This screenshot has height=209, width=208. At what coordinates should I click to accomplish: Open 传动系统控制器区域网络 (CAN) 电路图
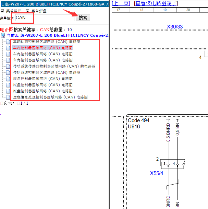coord(47,72)
